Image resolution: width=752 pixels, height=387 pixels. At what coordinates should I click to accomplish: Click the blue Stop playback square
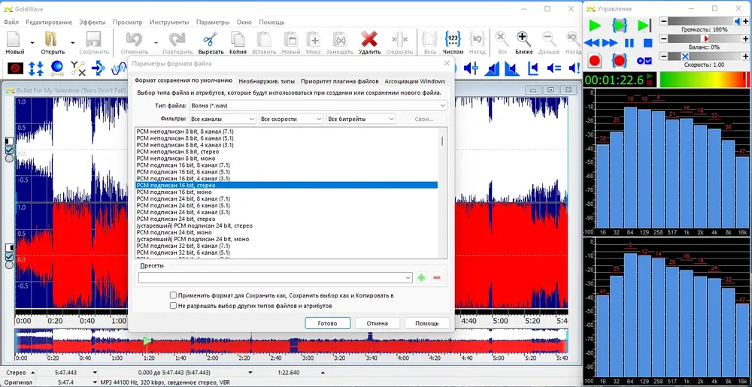(647, 43)
